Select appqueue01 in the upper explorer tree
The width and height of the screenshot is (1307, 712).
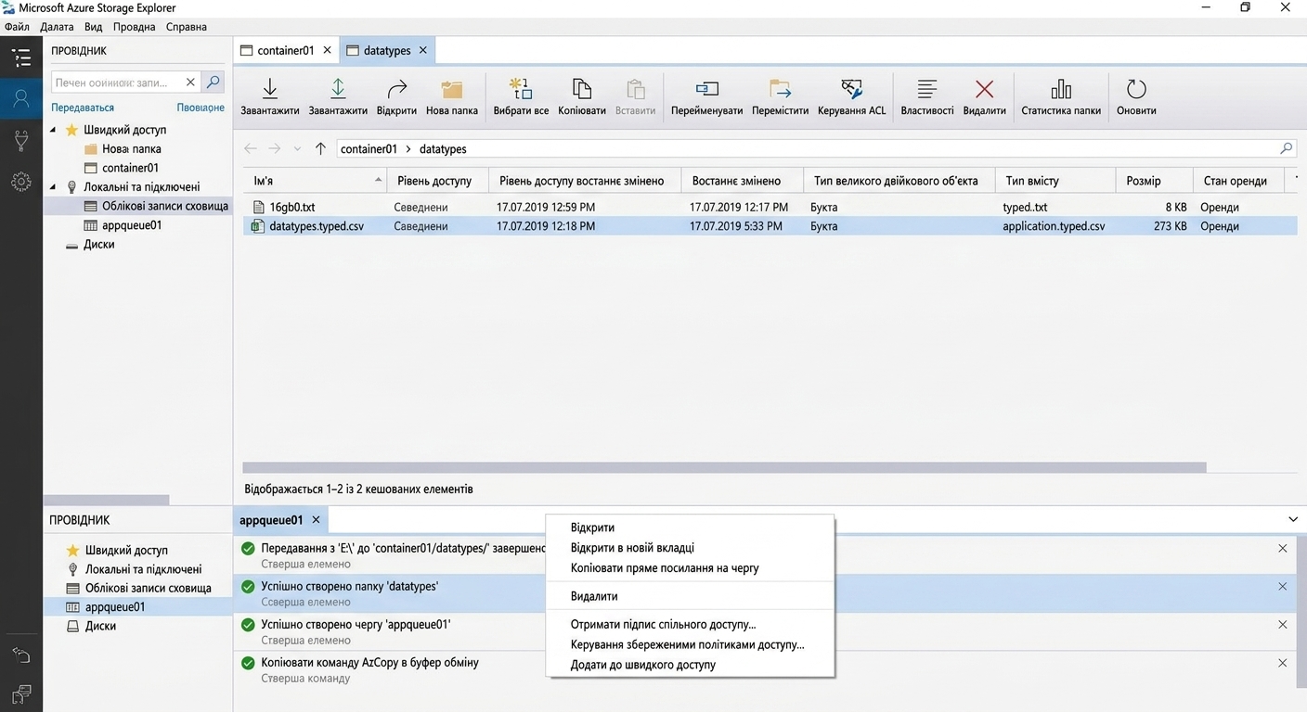(131, 225)
